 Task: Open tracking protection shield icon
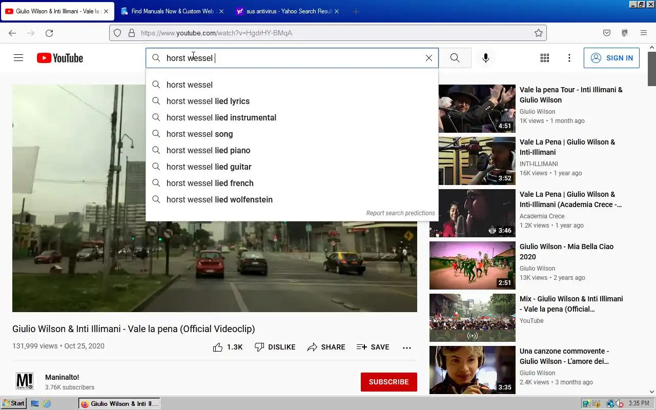coord(117,33)
